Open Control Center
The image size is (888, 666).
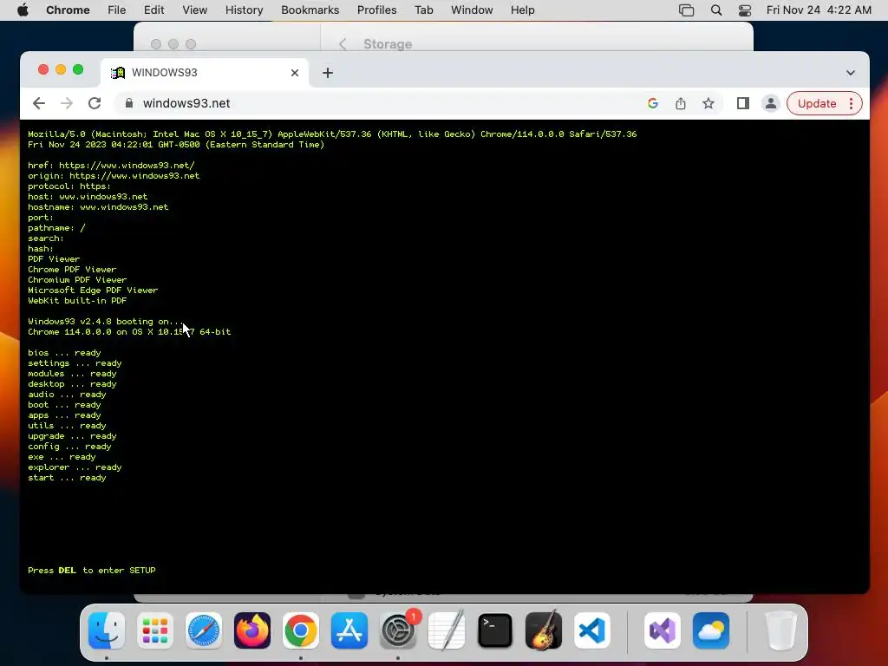pos(745,10)
